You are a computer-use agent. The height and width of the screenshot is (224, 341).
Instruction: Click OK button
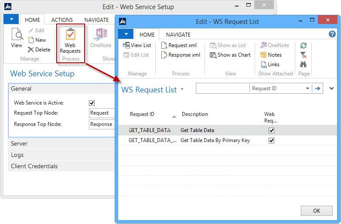click(x=317, y=211)
